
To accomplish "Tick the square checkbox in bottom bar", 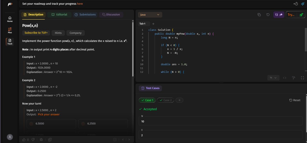I will point(115,139).
